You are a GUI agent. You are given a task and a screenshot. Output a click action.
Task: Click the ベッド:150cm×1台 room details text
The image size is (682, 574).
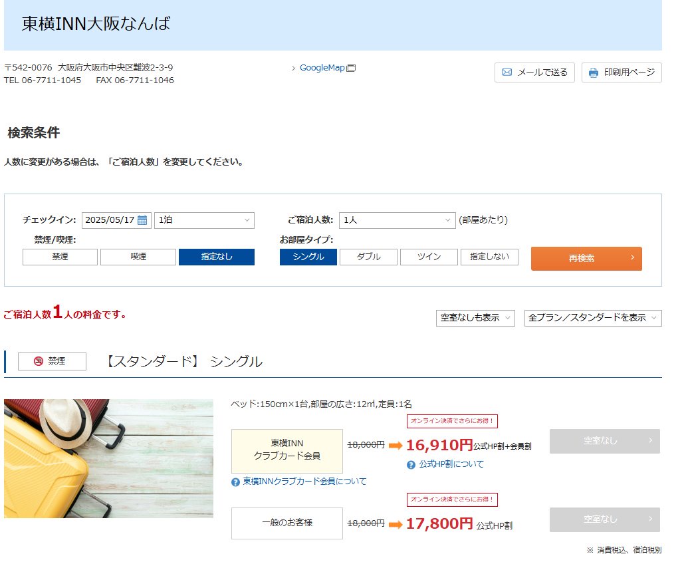pyautogui.click(x=321, y=404)
